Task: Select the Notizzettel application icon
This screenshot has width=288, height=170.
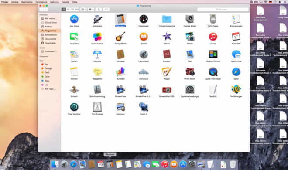Action: (x=97, y=72)
